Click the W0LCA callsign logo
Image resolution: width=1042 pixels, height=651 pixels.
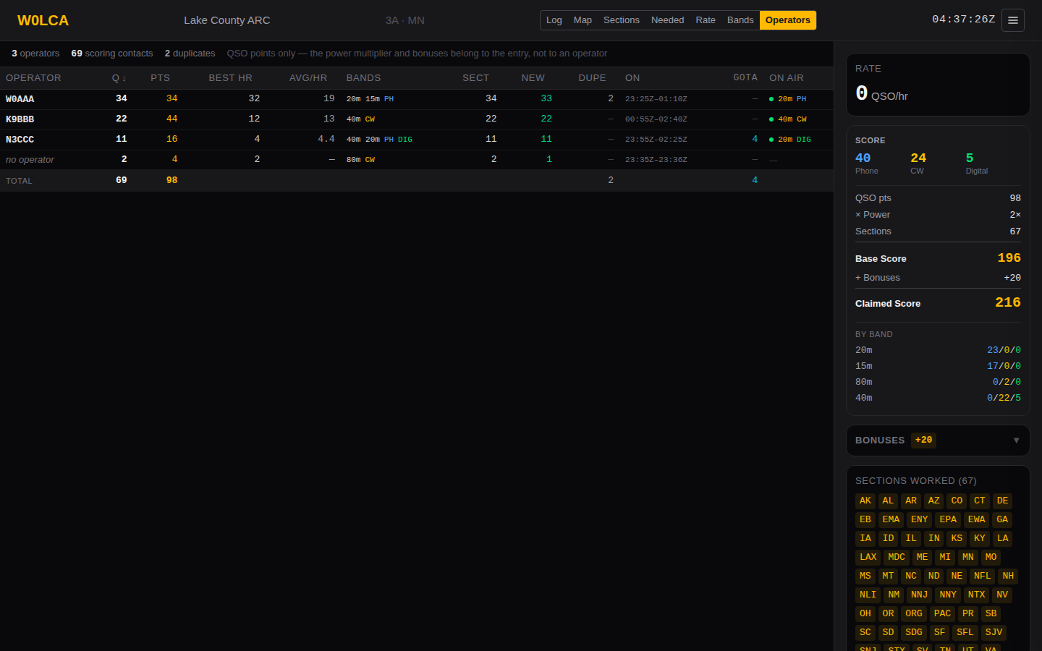tap(43, 20)
